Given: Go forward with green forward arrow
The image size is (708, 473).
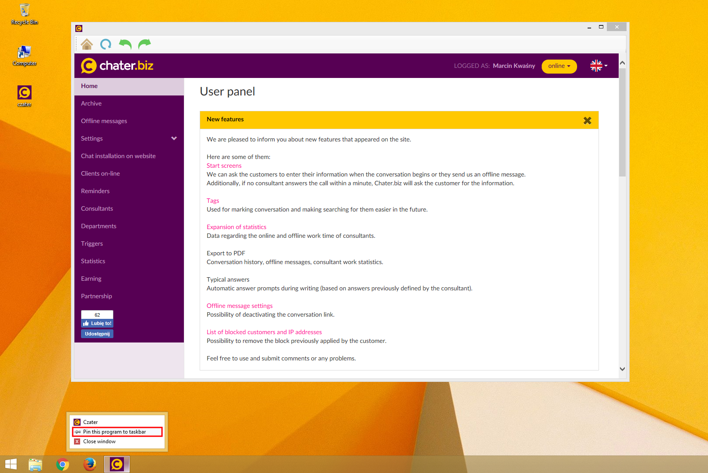Looking at the screenshot, I should [x=144, y=44].
